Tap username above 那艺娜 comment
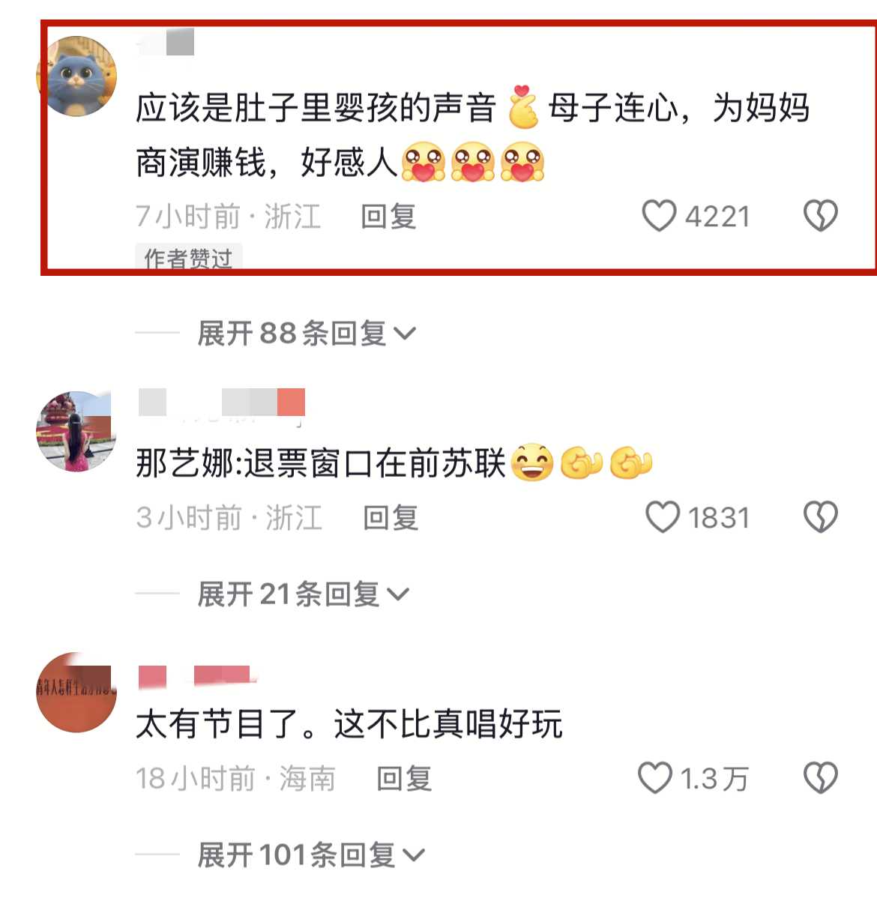The image size is (877, 898). click(x=222, y=403)
